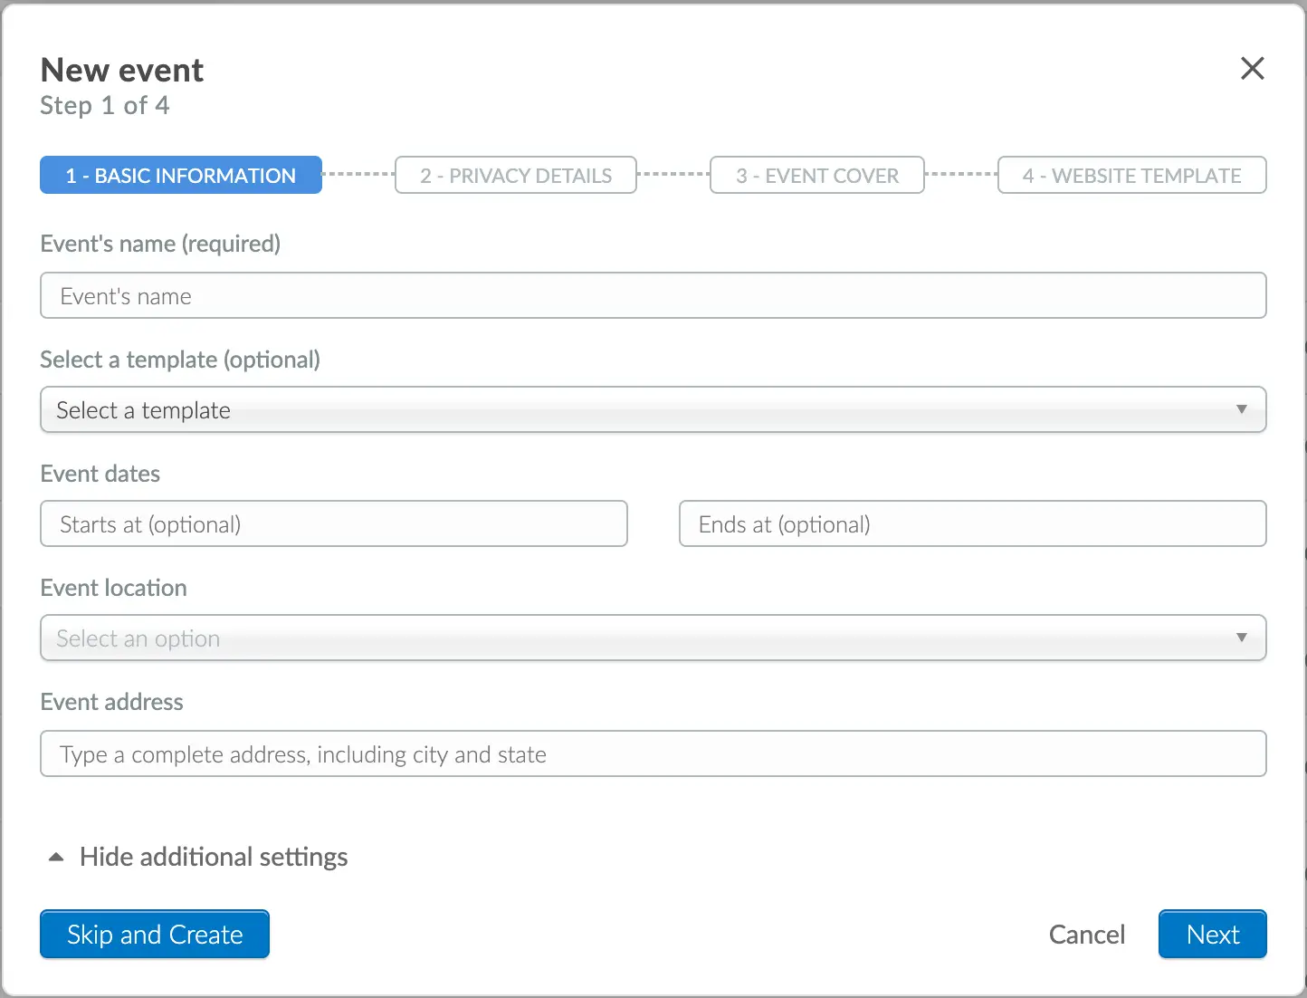1307x998 pixels.
Task: Click the Starts at (optional) date field
Action: 334,523
